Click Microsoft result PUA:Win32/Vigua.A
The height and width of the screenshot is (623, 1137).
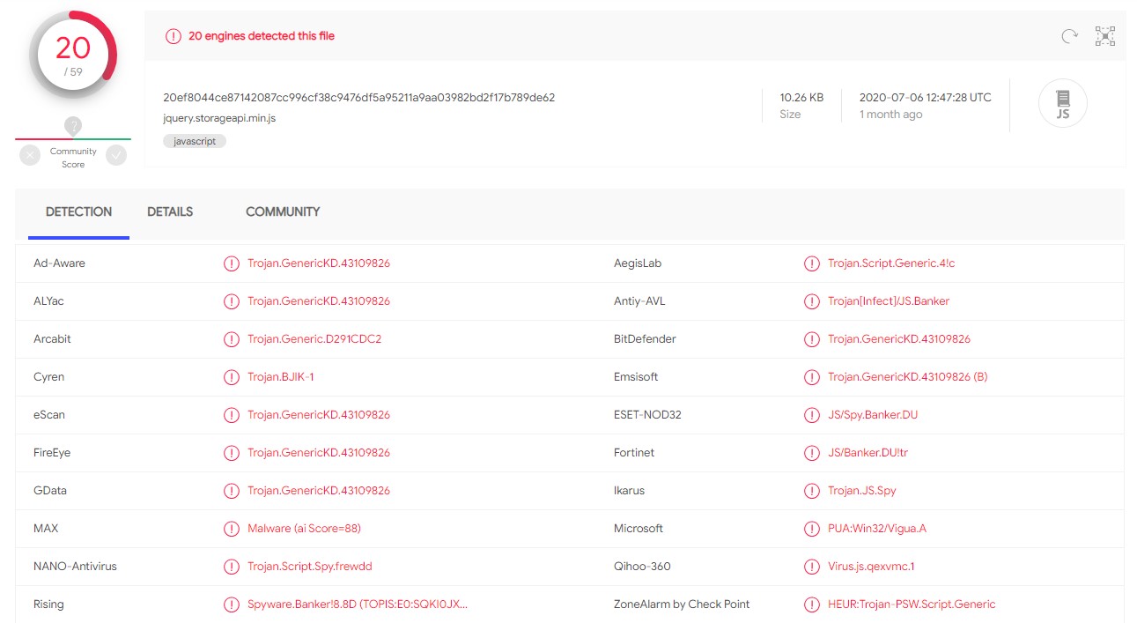(x=877, y=529)
